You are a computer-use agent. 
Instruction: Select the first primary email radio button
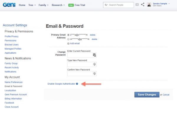(x=68, y=35)
